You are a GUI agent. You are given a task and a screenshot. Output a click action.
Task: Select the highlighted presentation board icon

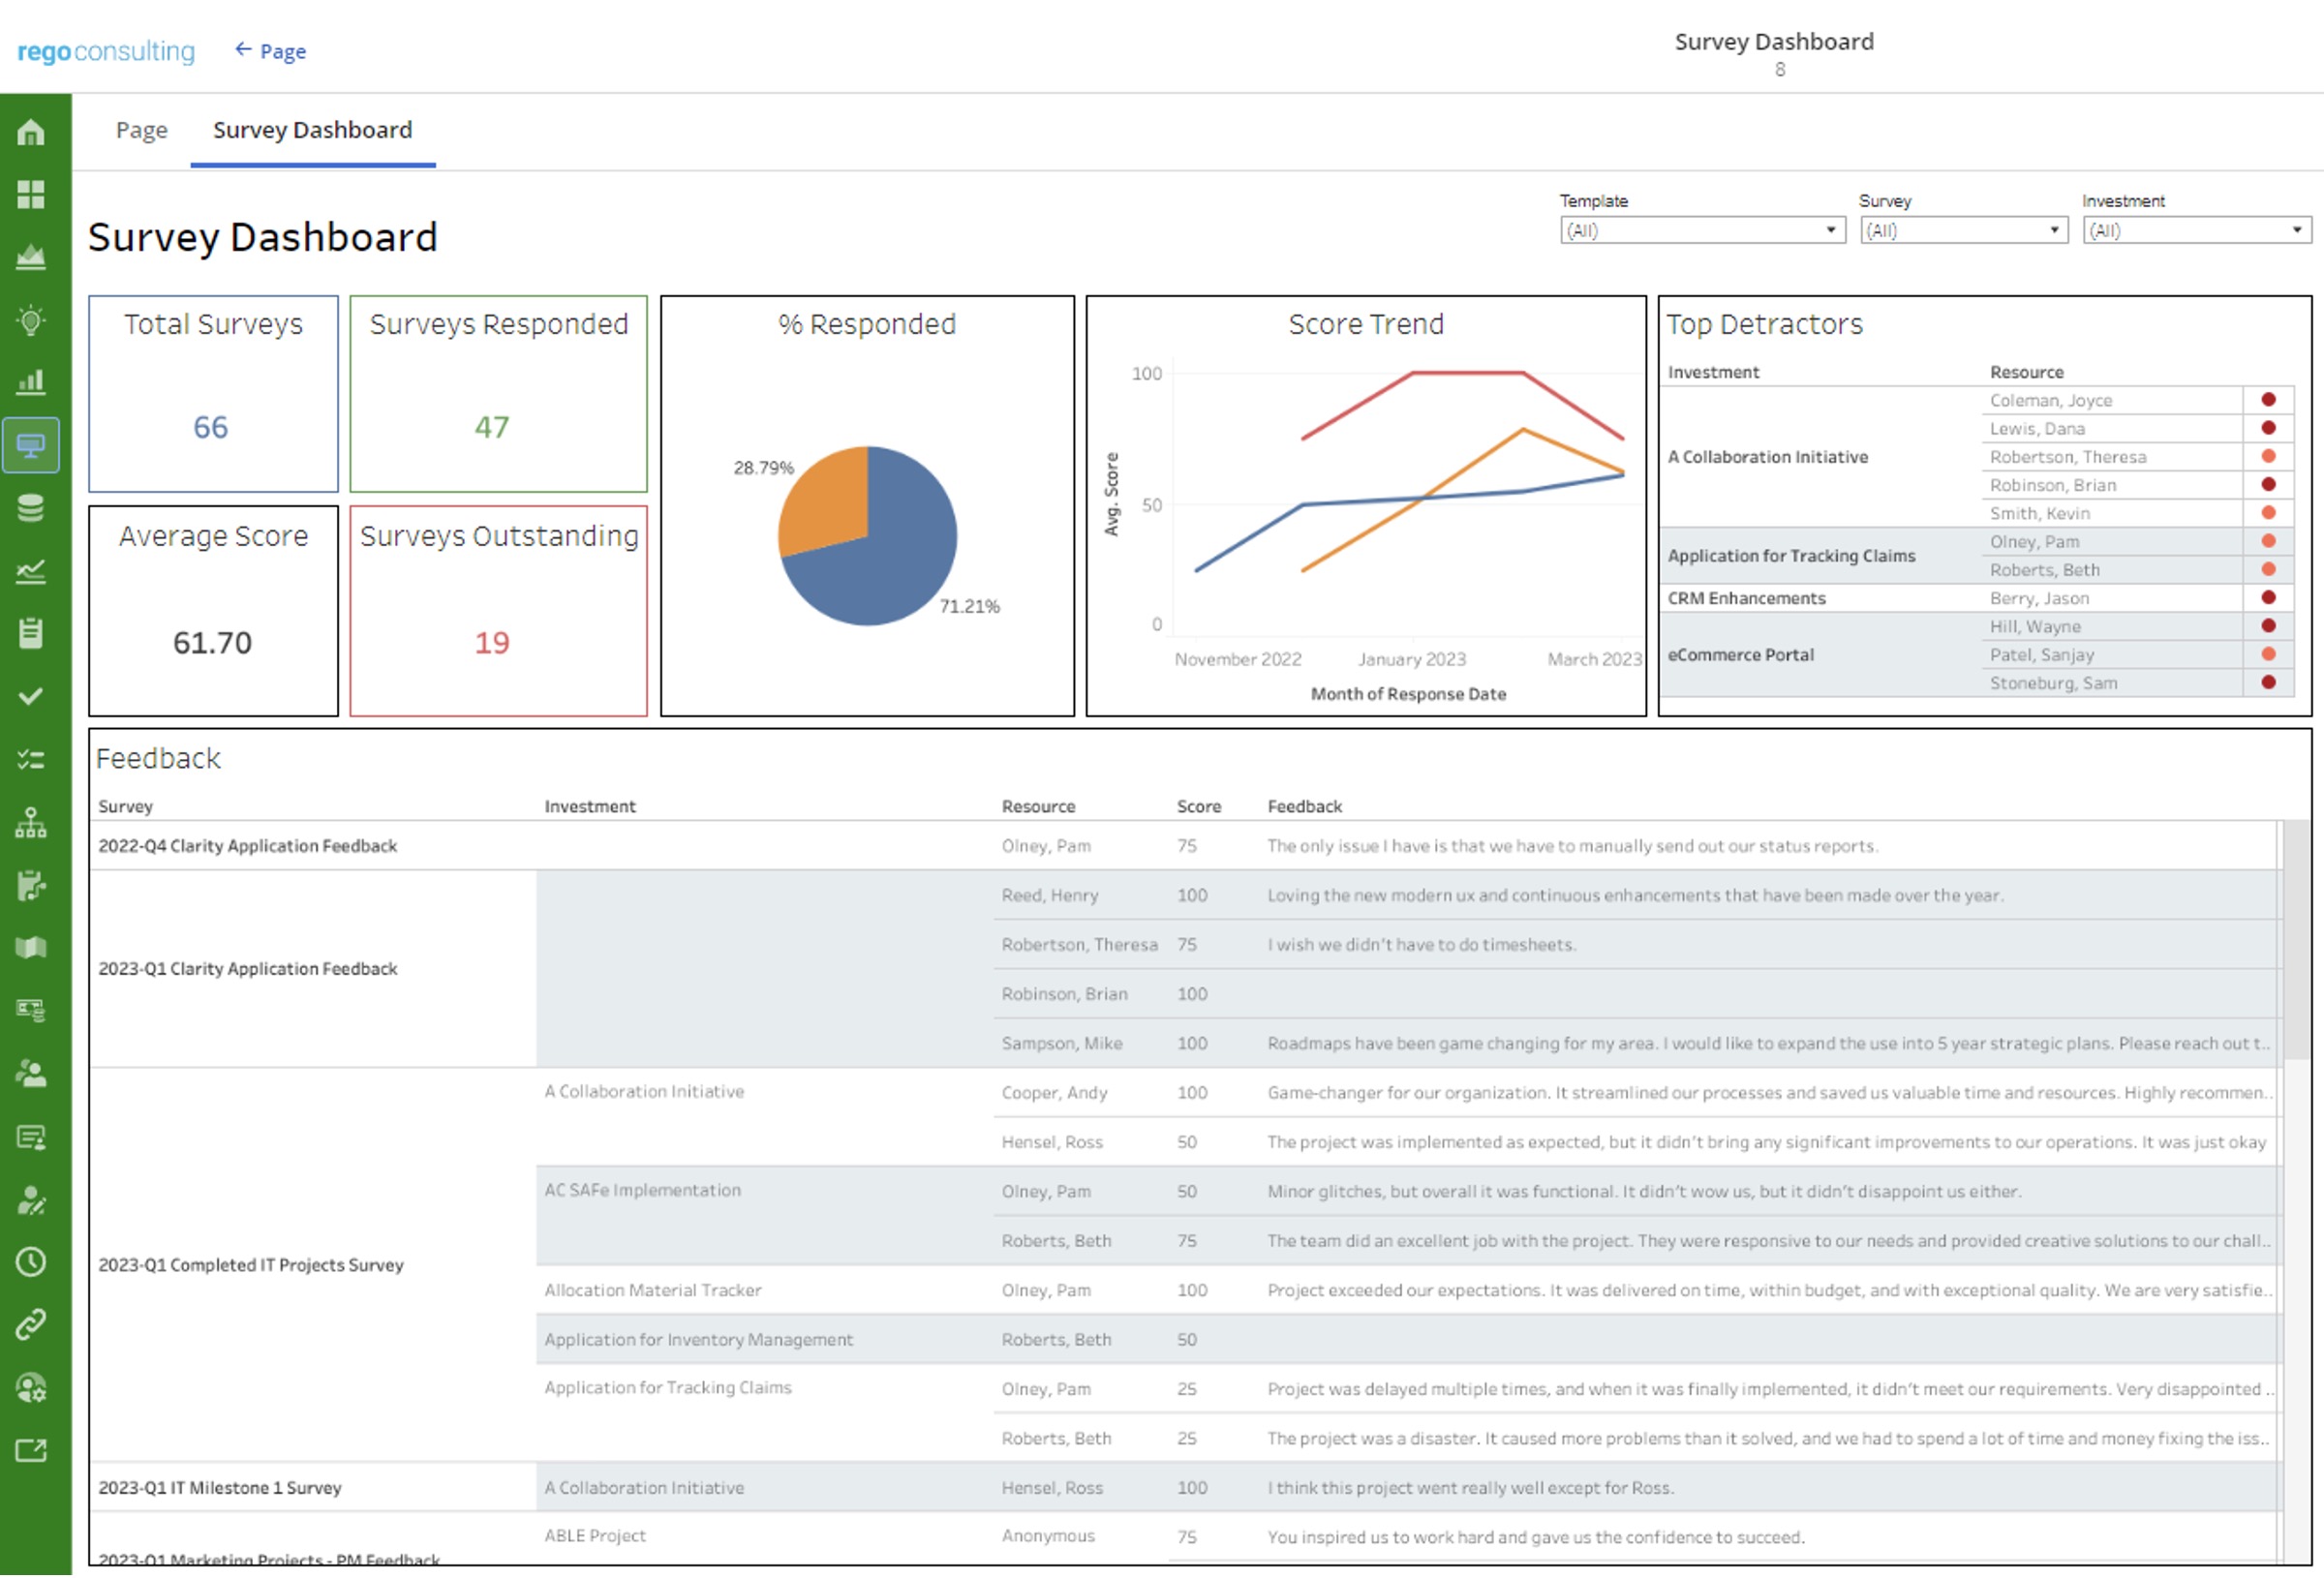point(31,446)
